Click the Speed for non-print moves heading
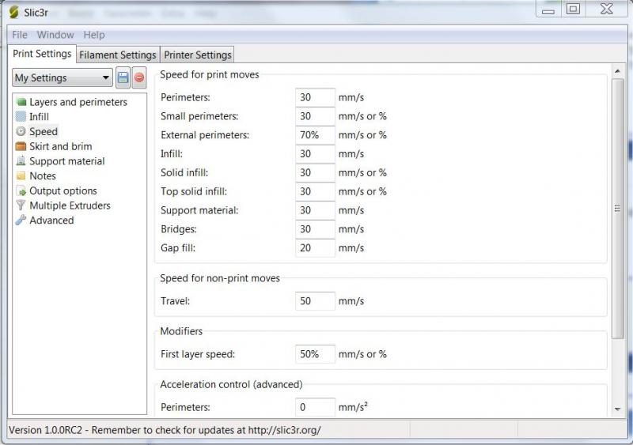This screenshot has height=445, width=633. [x=220, y=278]
